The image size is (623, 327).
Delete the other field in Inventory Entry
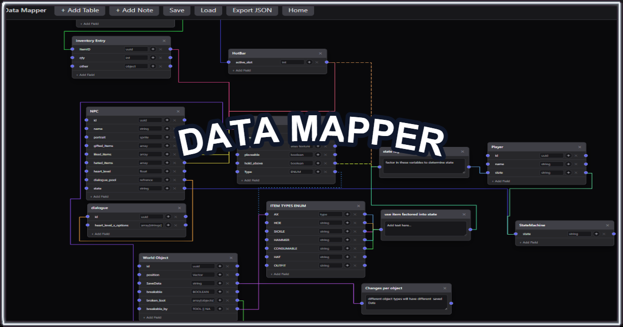(x=160, y=66)
